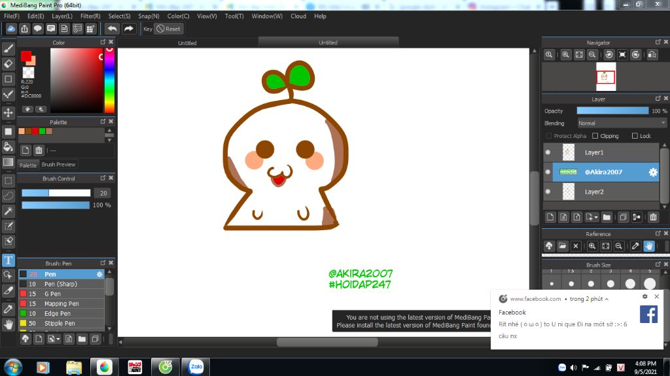
Task: Click the hue spectrum bar
Action: tap(109, 80)
